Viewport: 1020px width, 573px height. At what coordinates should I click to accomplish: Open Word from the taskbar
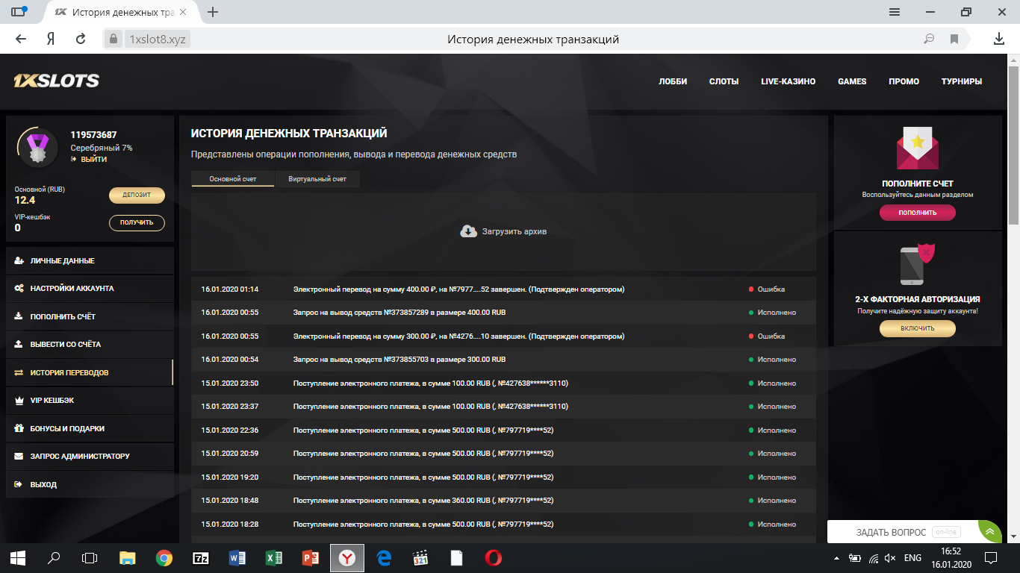pos(237,557)
